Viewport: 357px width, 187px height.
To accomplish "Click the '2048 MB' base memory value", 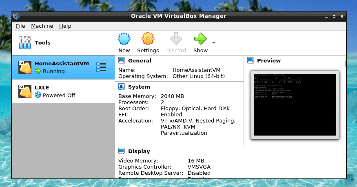I will pos(172,96).
